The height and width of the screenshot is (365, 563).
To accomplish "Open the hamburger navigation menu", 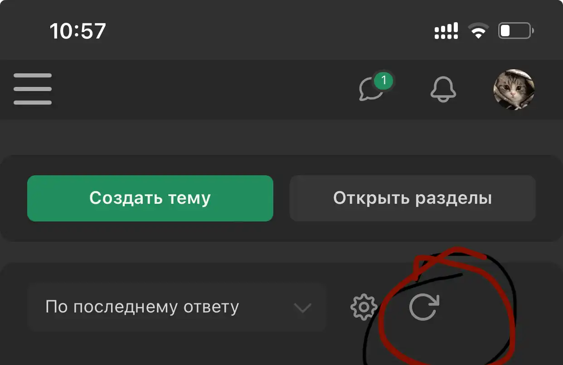I will point(33,89).
